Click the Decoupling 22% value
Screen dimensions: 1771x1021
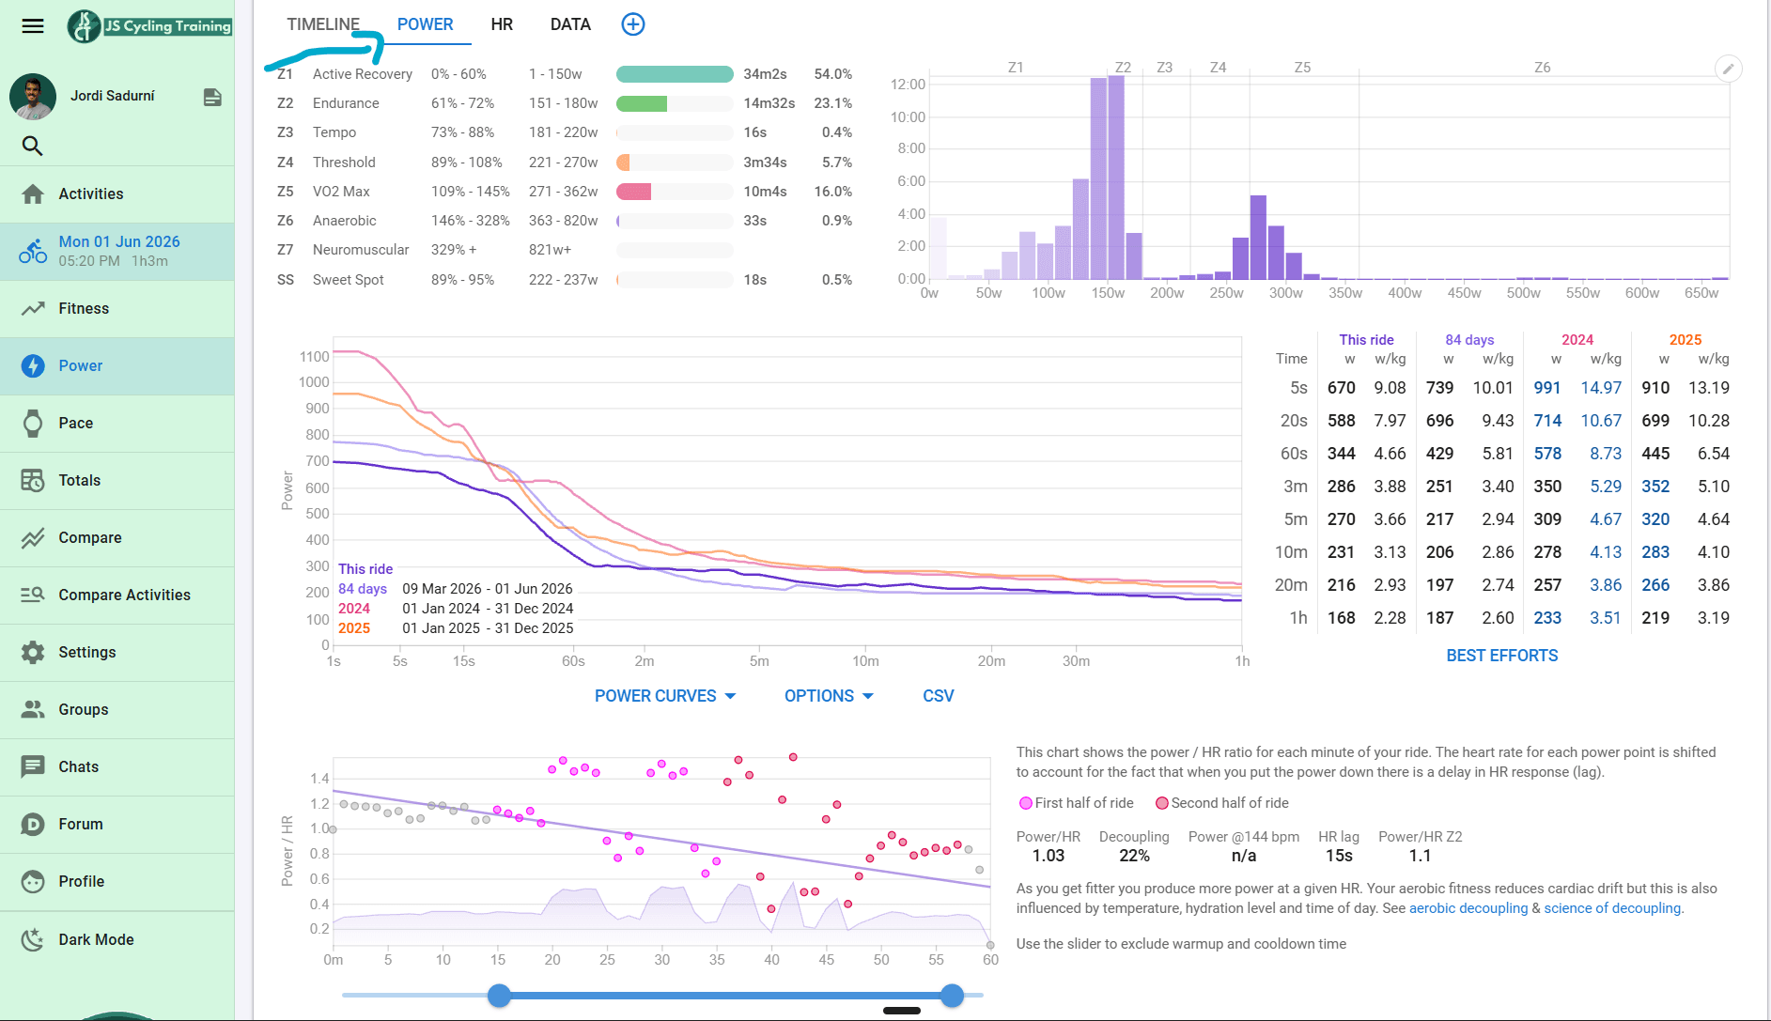coord(1134,856)
